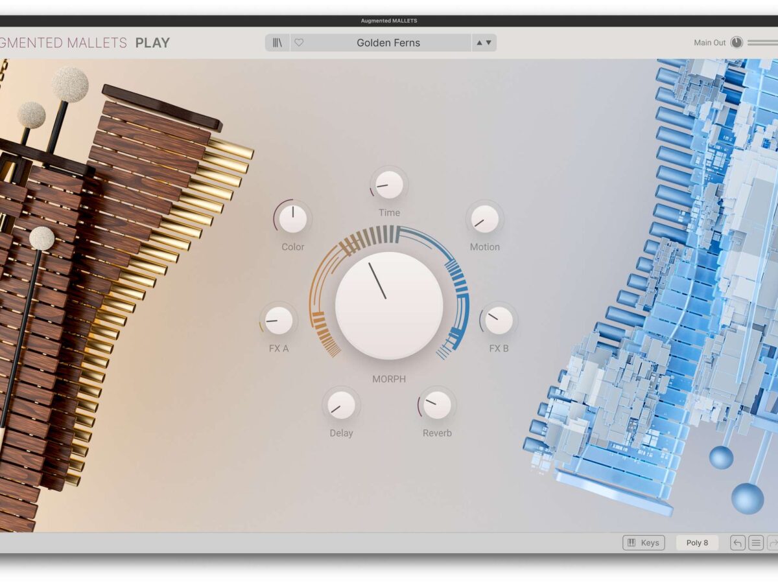Open the hamburger menu icon

click(756, 543)
